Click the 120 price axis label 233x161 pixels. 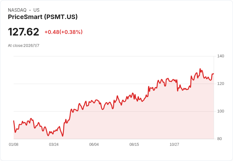point(221,84)
